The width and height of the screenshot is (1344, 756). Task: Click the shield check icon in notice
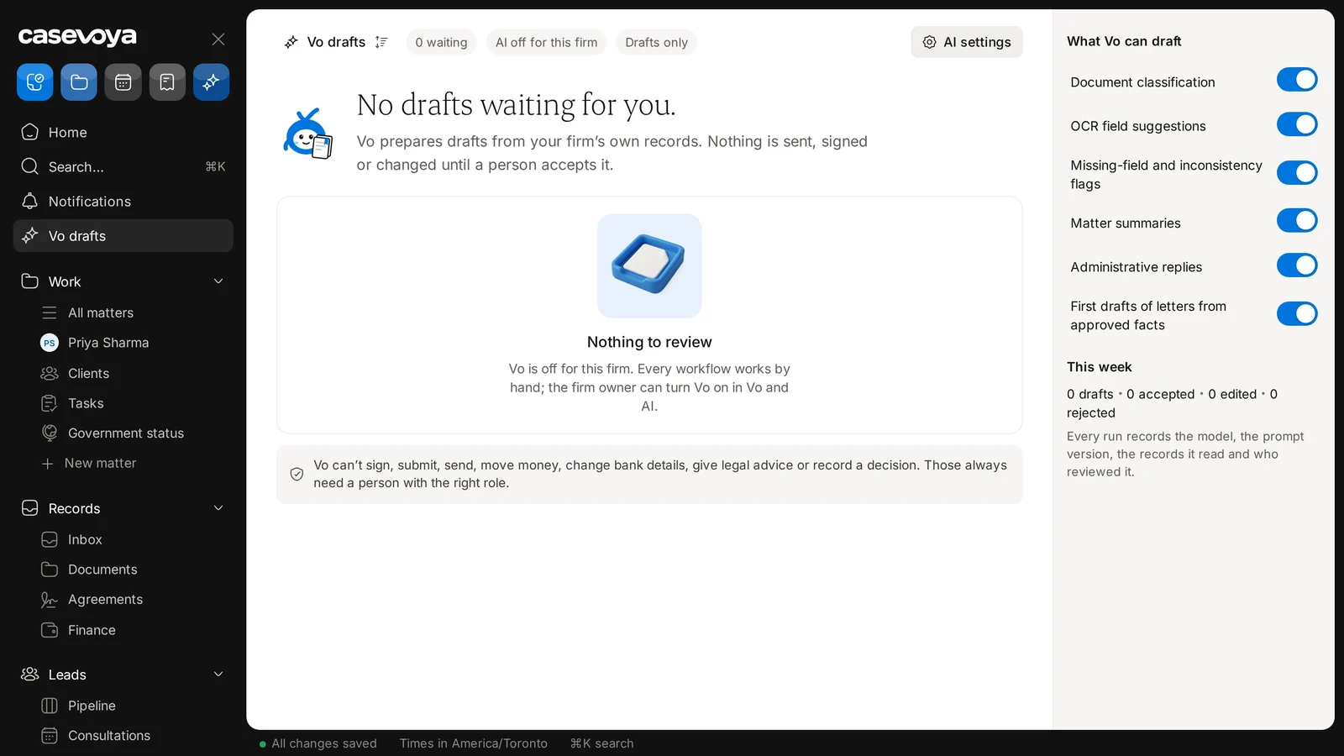point(297,474)
